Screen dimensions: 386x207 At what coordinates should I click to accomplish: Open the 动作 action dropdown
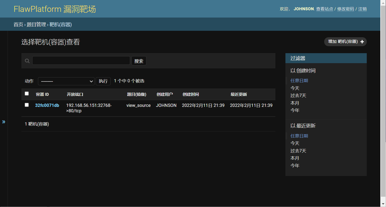click(x=66, y=81)
